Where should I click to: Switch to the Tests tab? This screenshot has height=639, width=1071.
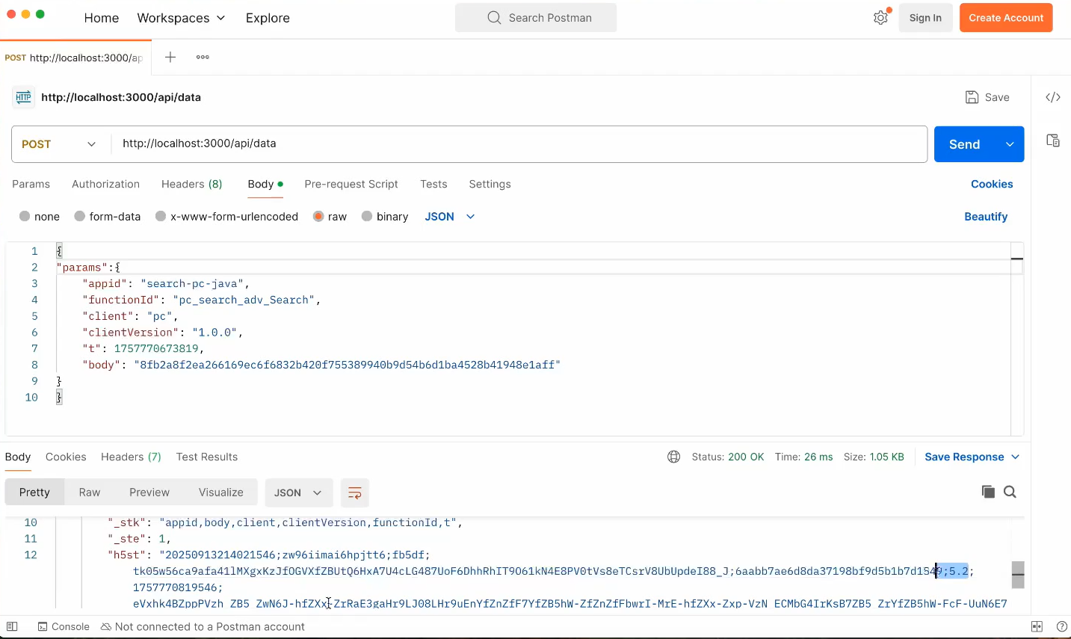(x=433, y=184)
